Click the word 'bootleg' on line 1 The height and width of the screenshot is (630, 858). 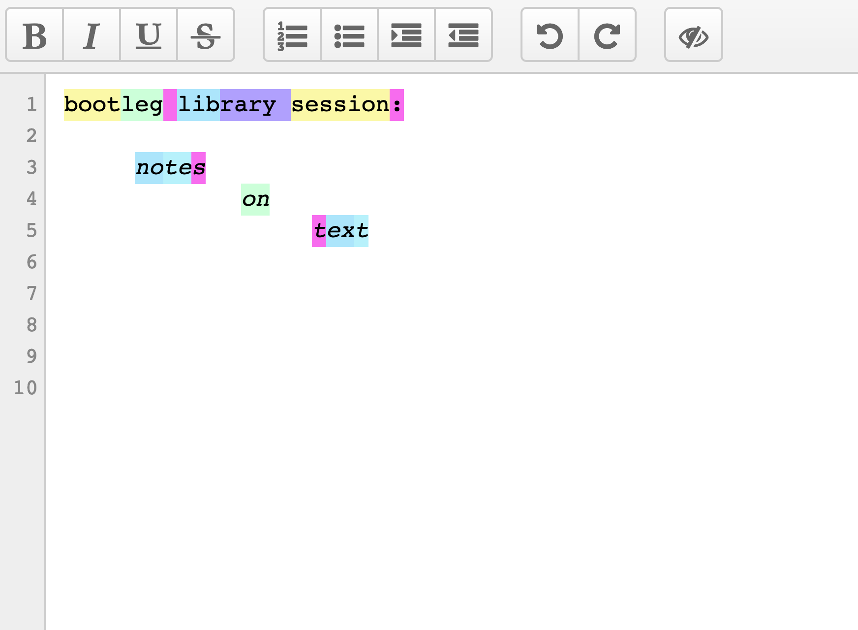(113, 105)
